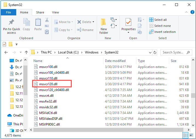Click the Properties checkmark icon
Screen dimensions: 196x139
128,22
